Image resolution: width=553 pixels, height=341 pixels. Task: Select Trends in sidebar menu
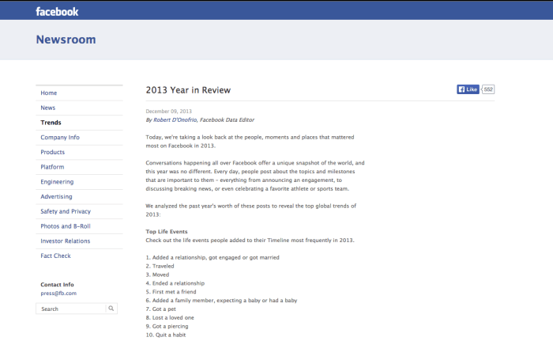coord(51,123)
